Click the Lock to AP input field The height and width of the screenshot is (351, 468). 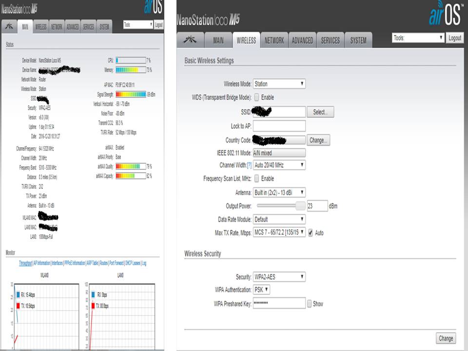point(279,126)
